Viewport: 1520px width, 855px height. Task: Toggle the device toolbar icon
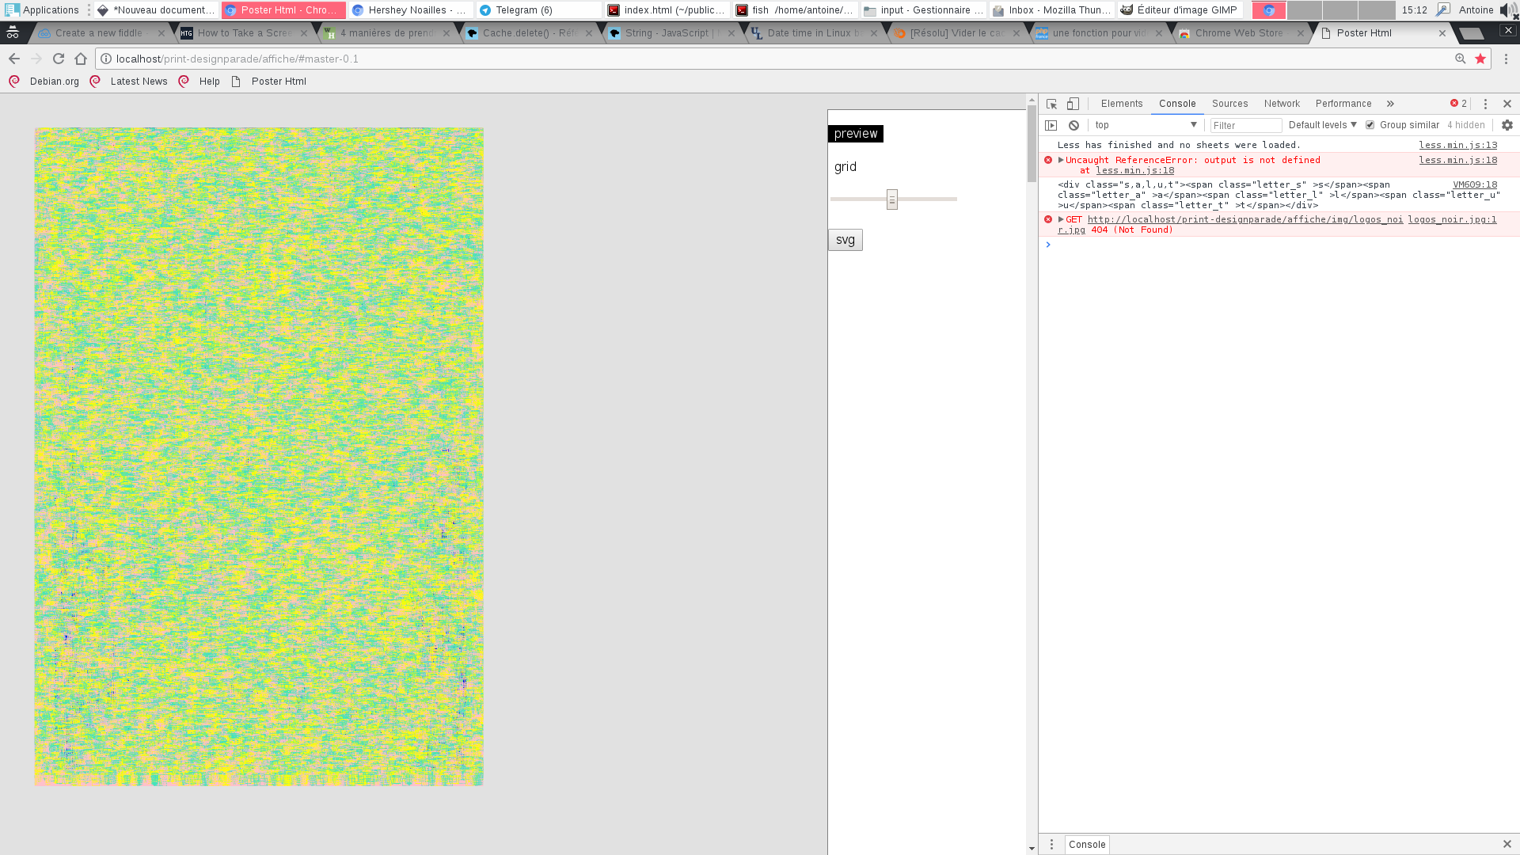tap(1073, 104)
